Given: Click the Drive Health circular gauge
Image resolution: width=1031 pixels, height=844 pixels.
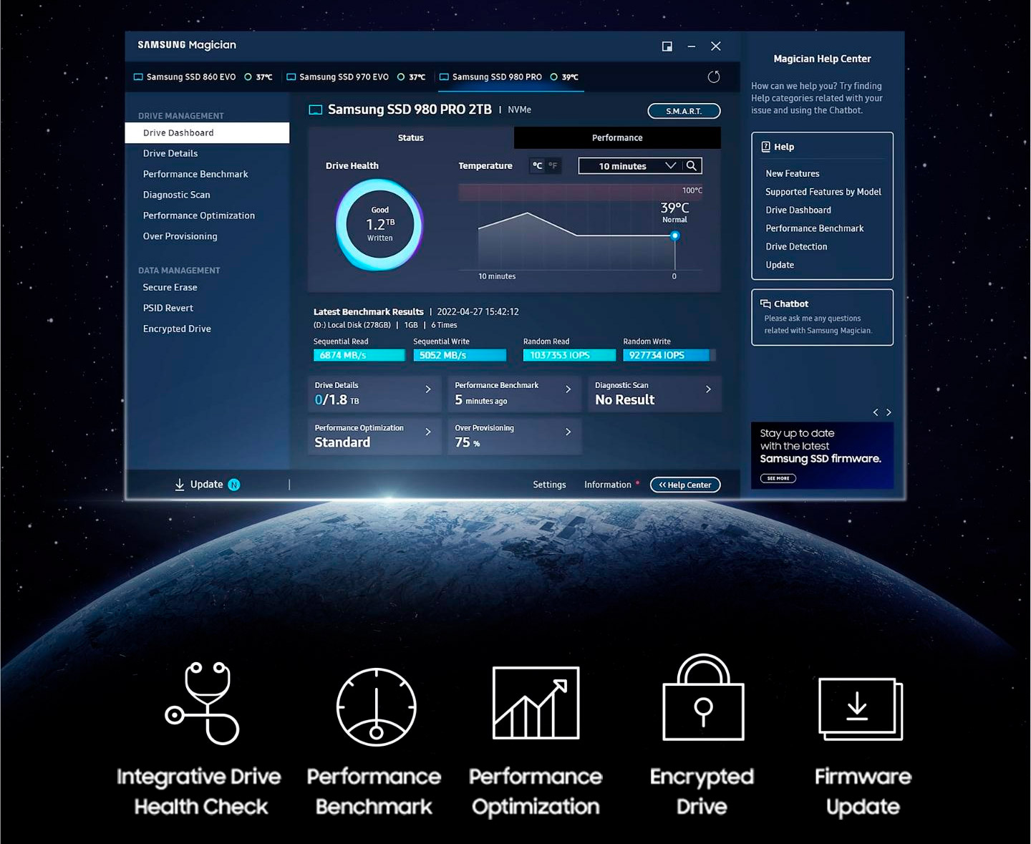Looking at the screenshot, I should click(x=379, y=225).
